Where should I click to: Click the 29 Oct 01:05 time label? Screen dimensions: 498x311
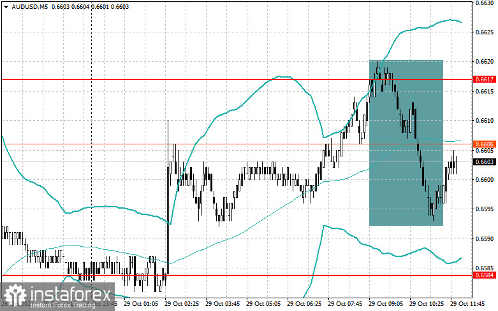(141, 304)
